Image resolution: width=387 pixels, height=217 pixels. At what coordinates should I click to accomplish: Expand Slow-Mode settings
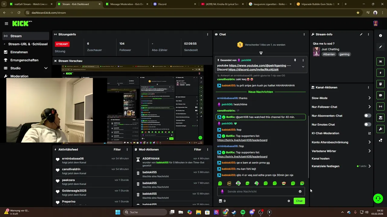(369, 98)
